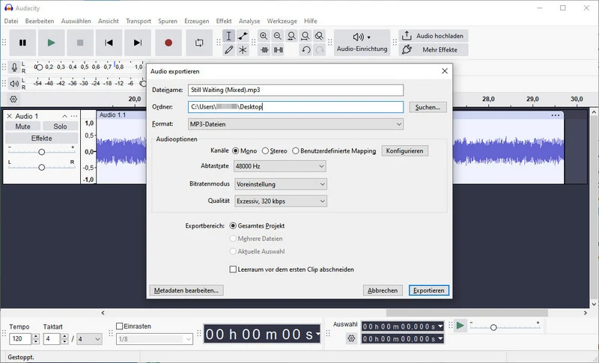Click the Dateiname input field
The height and width of the screenshot is (363, 599).
point(296,90)
